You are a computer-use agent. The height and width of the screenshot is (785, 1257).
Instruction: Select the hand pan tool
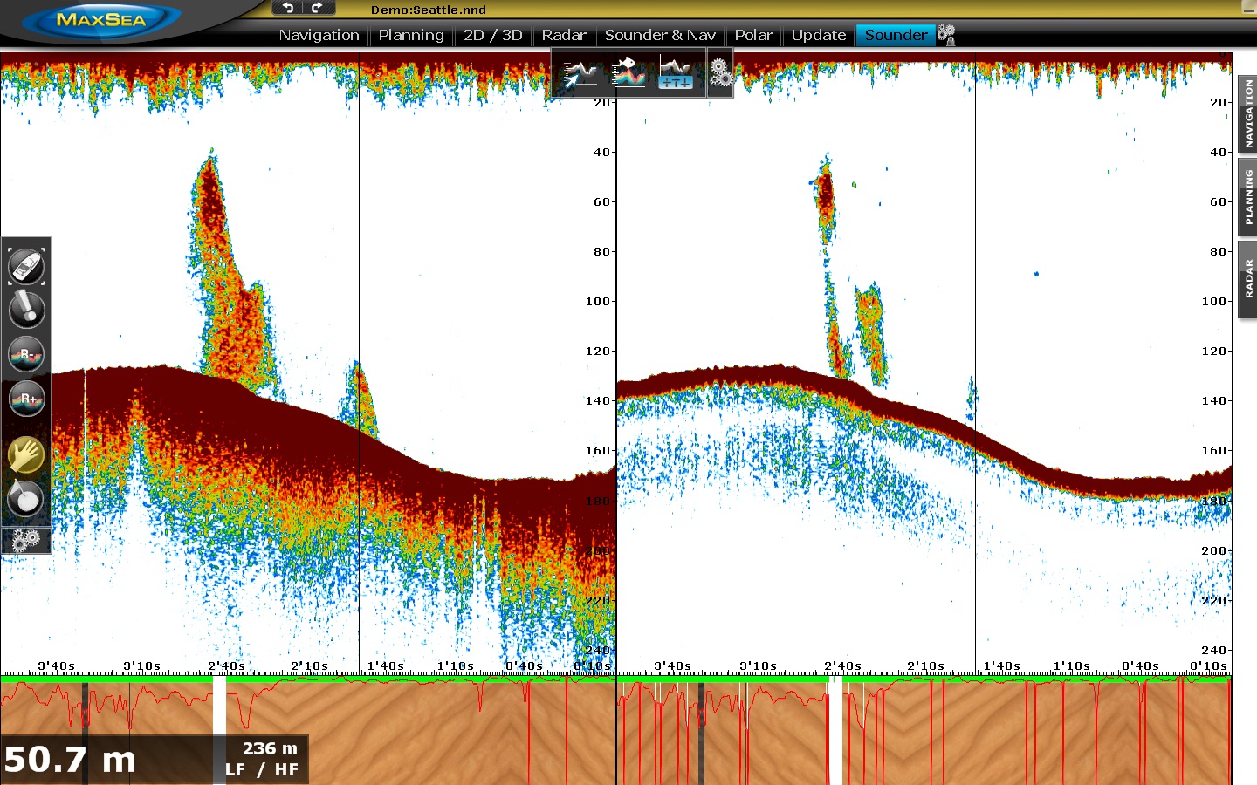point(26,455)
